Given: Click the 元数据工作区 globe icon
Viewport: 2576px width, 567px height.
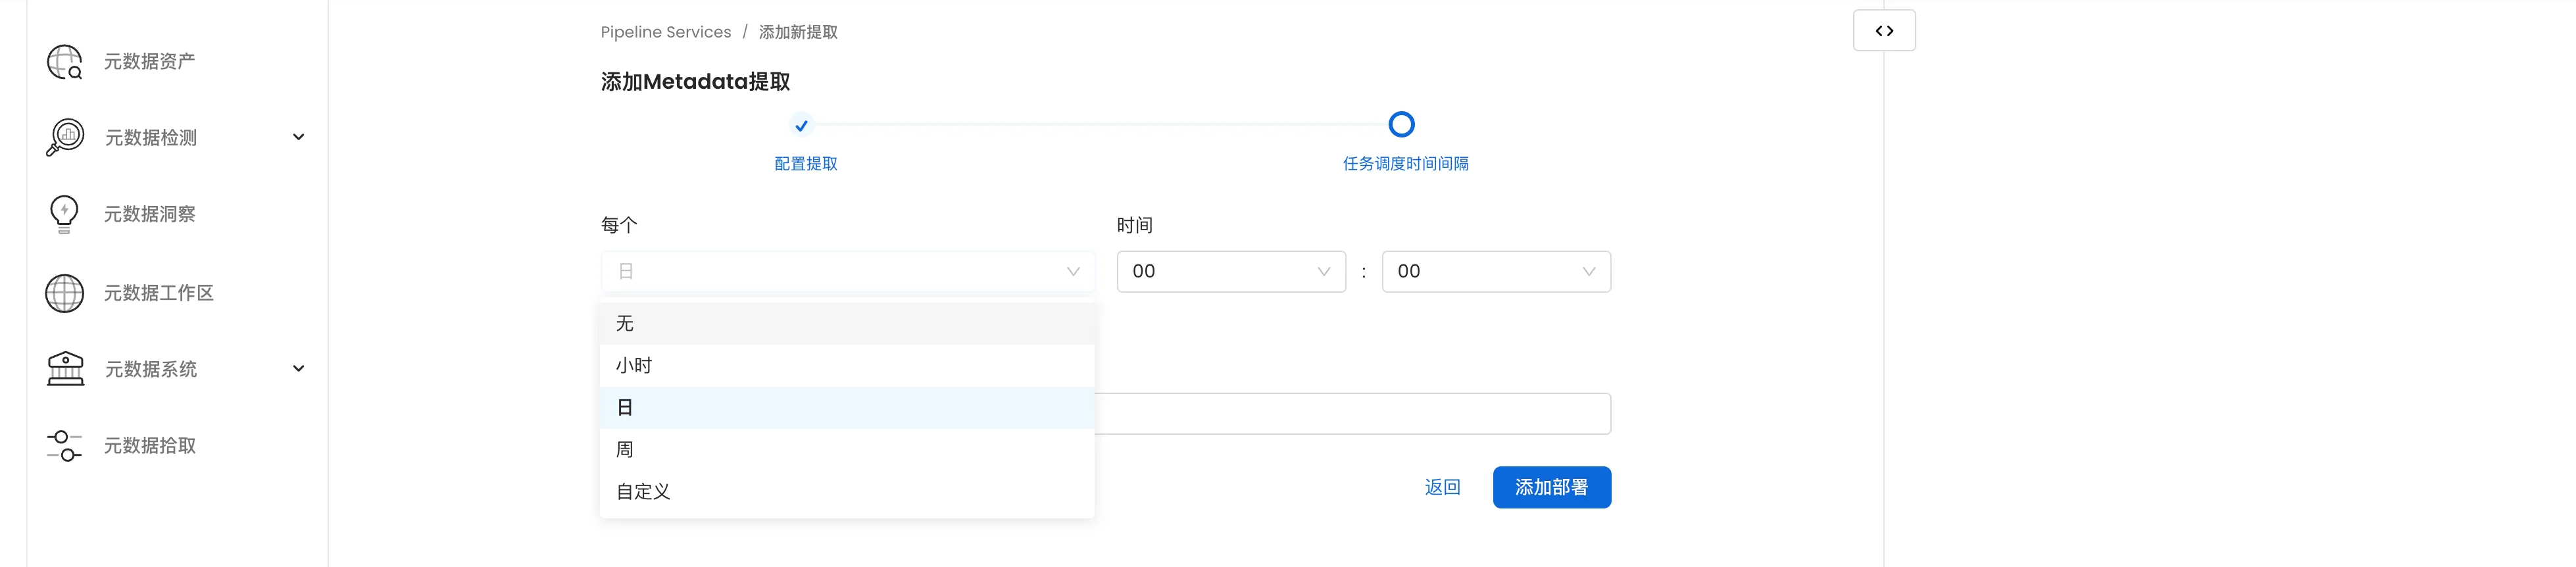Looking at the screenshot, I should (x=65, y=293).
